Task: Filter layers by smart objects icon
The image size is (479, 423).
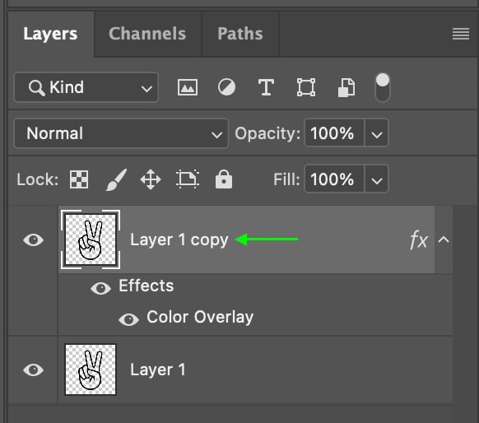Action: (x=346, y=88)
